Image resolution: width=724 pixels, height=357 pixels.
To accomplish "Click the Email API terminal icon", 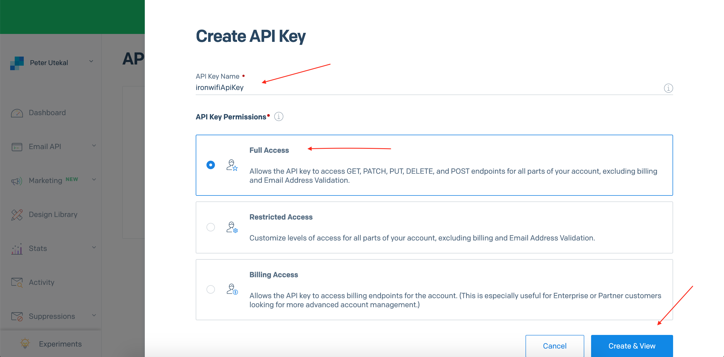I will tap(17, 147).
